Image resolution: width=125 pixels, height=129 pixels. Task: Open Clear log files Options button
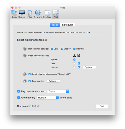pos(53,81)
